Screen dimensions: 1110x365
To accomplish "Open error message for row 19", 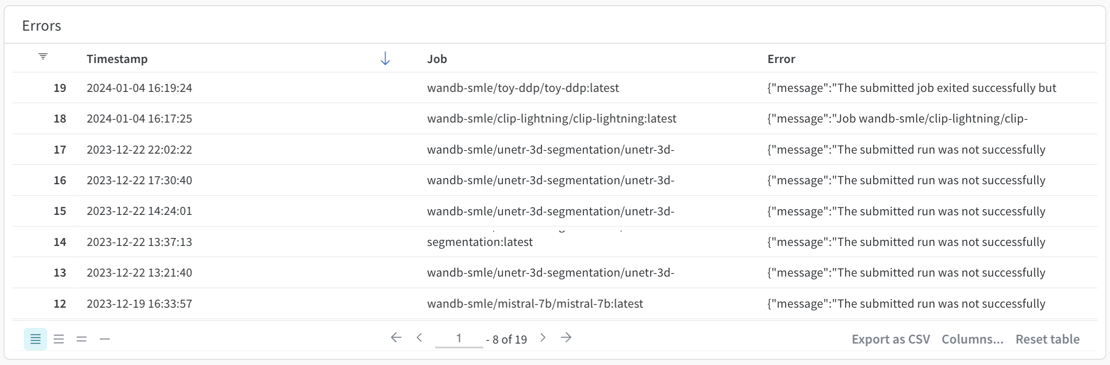I will [x=912, y=88].
